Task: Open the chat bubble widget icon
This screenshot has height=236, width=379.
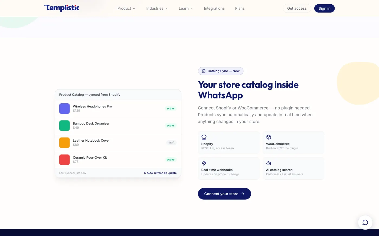Action: (365, 223)
